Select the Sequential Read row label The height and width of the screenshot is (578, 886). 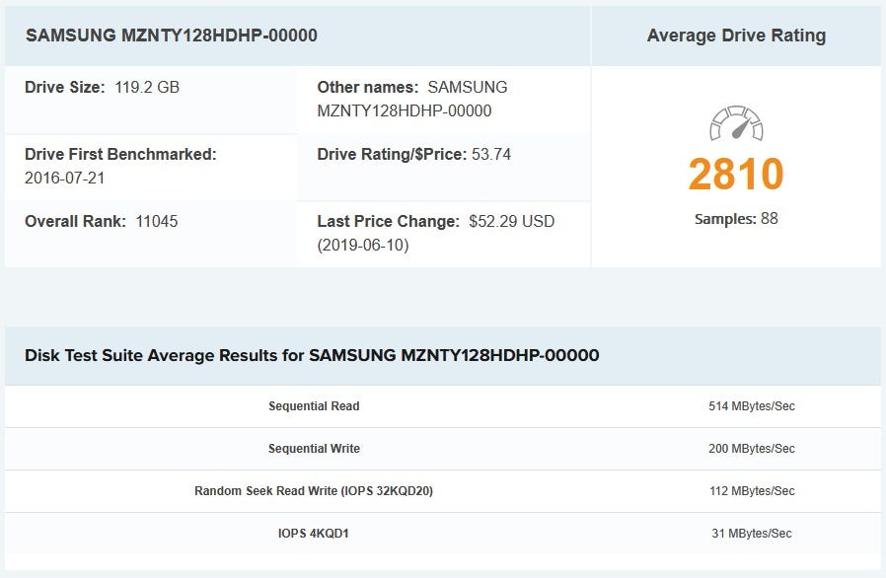pos(314,406)
